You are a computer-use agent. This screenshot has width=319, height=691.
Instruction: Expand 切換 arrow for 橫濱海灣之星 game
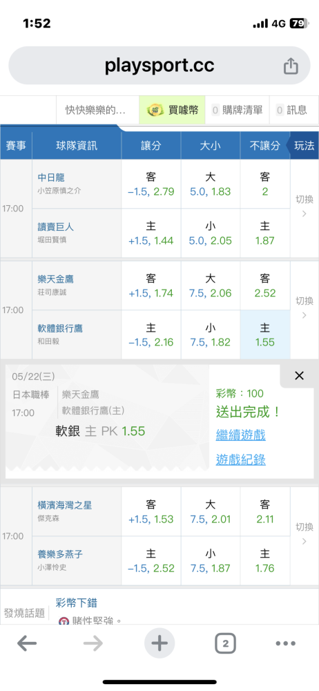pos(304,535)
